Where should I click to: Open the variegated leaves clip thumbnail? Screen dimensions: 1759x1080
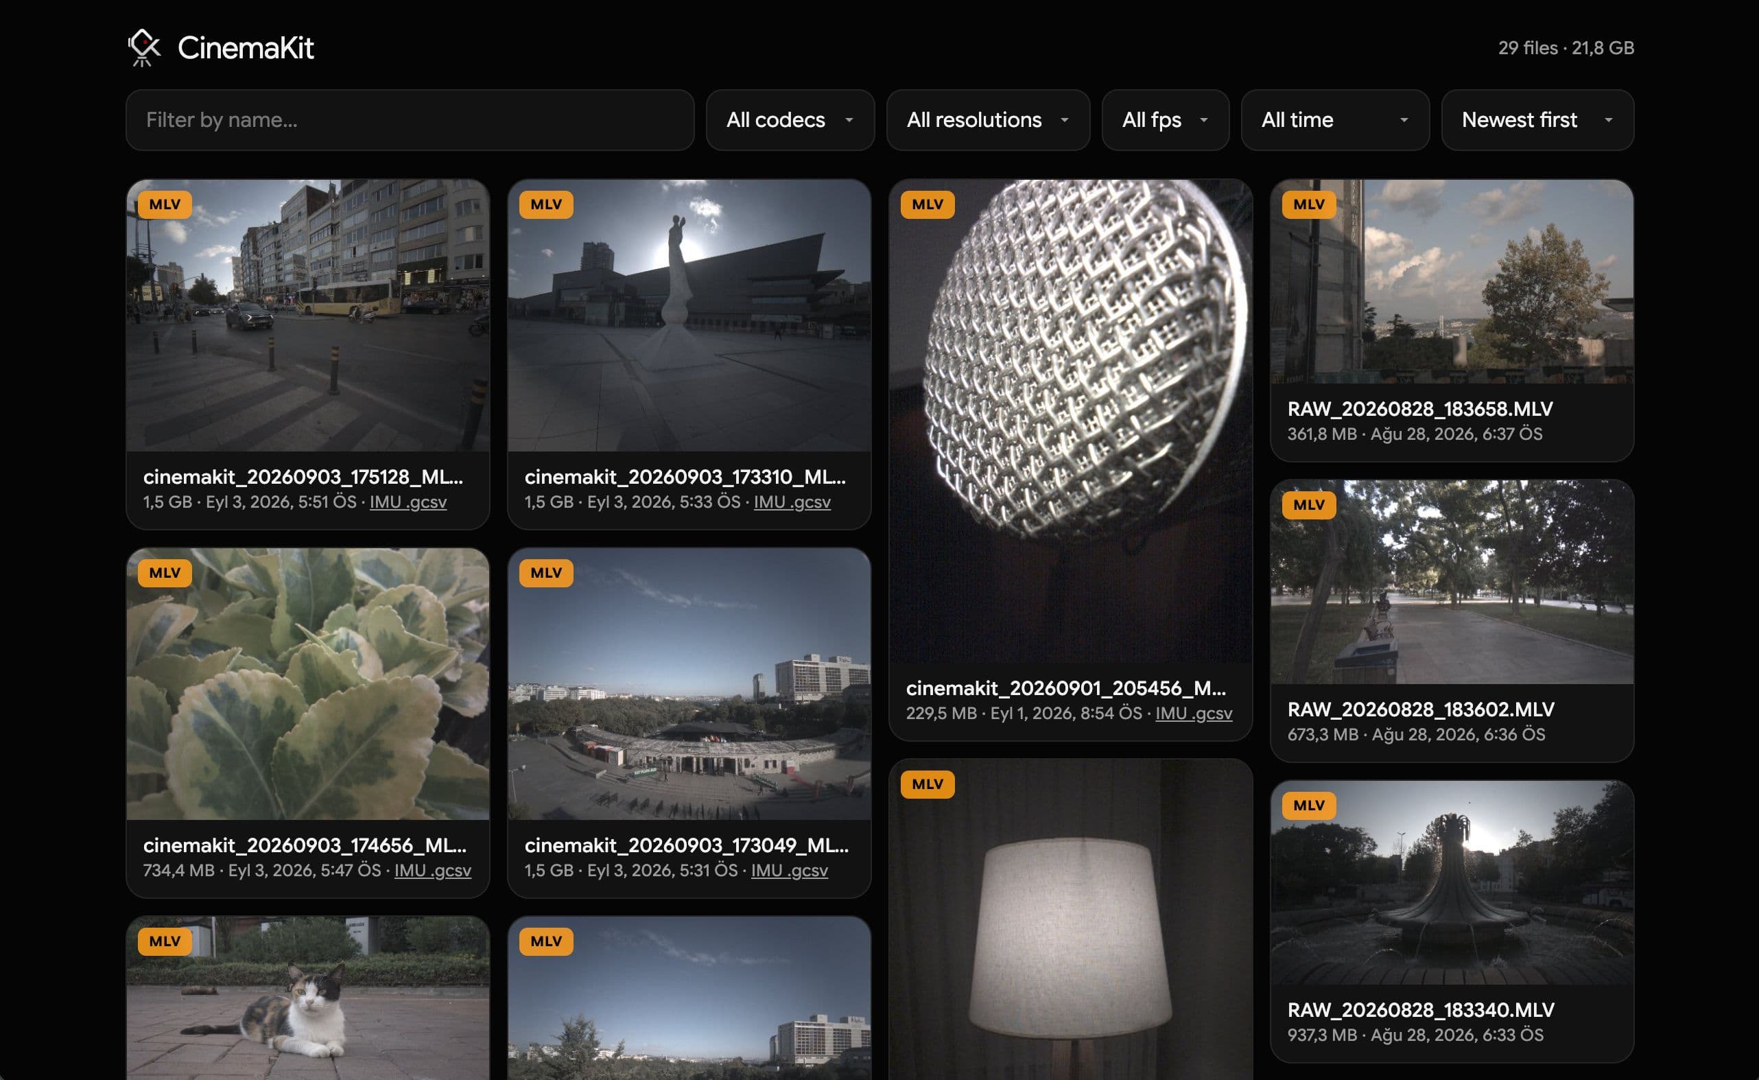point(308,684)
